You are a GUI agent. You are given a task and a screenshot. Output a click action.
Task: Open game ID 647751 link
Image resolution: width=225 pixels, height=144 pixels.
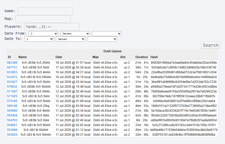tap(12, 67)
